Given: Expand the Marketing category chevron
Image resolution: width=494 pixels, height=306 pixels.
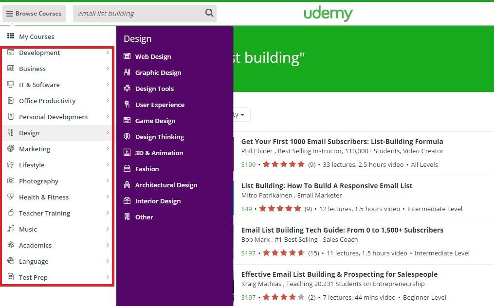Looking at the screenshot, I should [108, 148].
